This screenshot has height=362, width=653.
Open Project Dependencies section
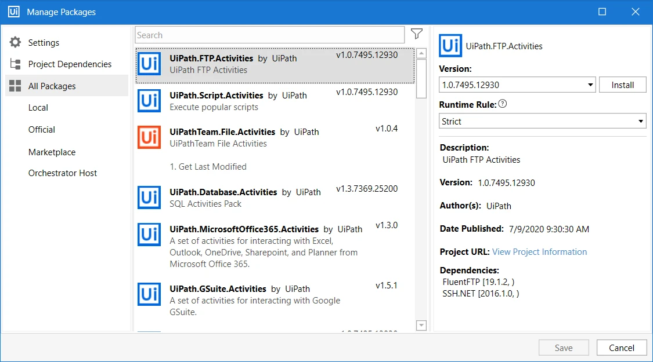70,64
